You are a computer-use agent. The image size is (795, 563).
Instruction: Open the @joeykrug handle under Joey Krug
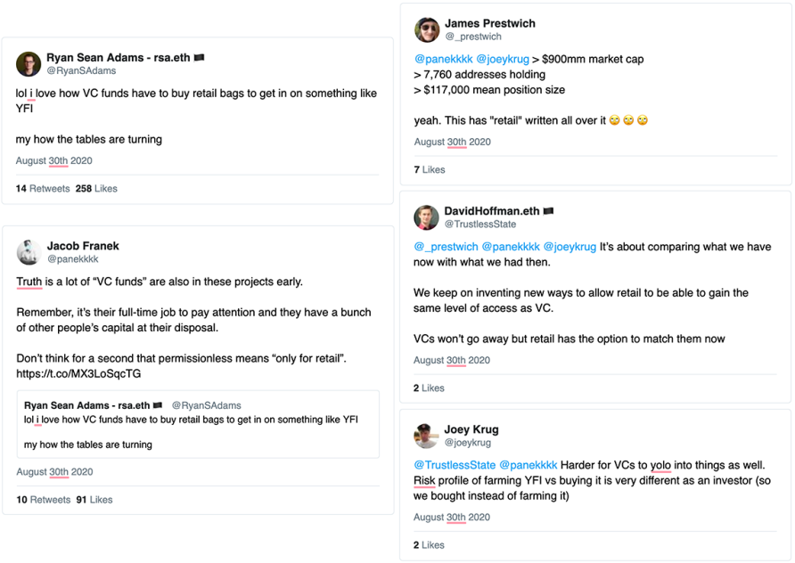tap(468, 443)
